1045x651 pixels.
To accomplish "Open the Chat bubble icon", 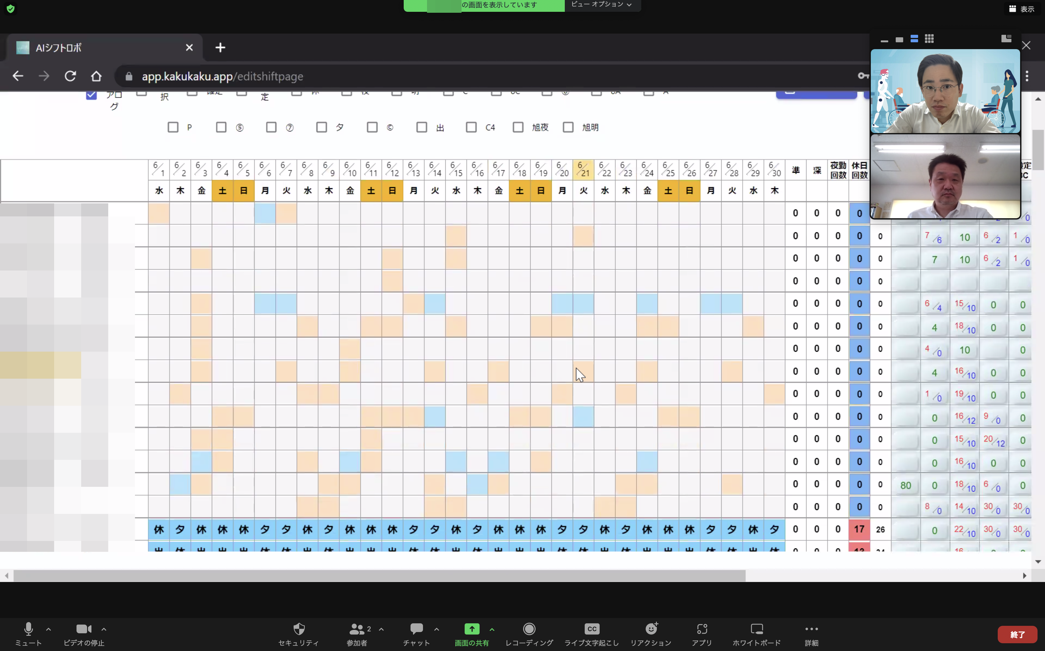I will 416,629.
